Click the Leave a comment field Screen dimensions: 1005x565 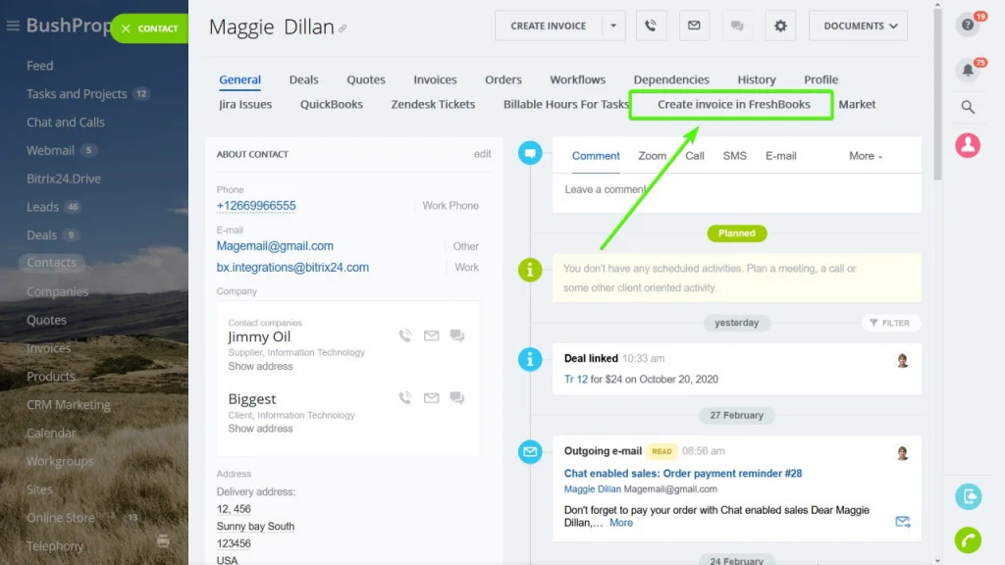pos(736,189)
